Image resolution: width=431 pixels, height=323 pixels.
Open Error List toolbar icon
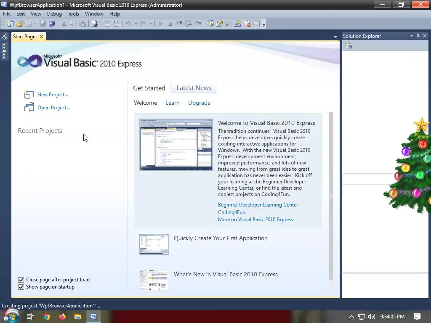click(247, 24)
